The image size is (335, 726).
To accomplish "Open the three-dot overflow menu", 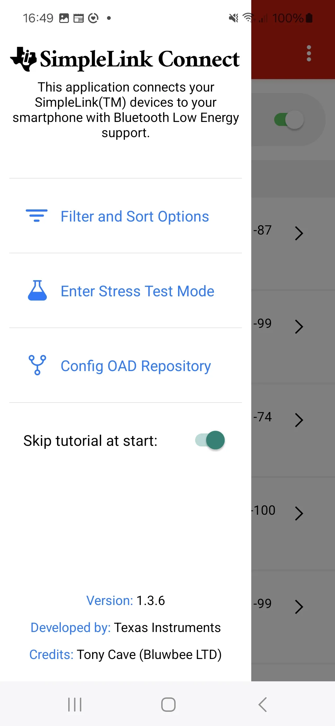I will pyautogui.click(x=309, y=53).
